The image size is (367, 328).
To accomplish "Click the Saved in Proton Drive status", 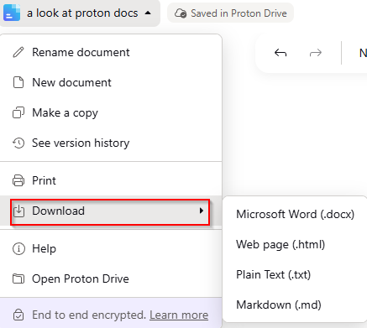I will coord(230,13).
